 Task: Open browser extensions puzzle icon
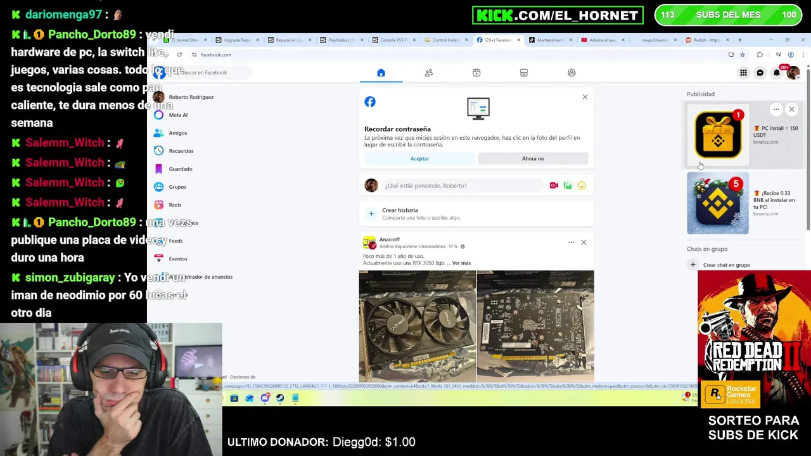coord(760,54)
